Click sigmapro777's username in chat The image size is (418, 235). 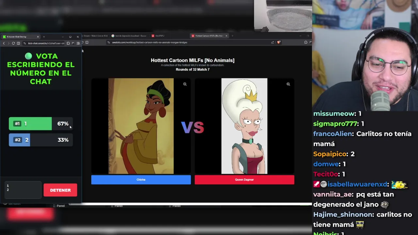point(335,124)
